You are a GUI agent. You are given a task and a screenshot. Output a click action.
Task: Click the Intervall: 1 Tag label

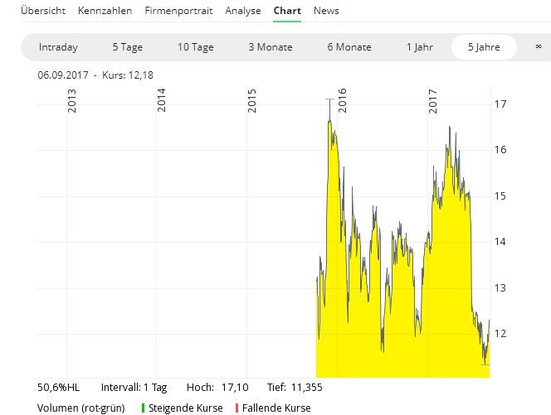(134, 387)
